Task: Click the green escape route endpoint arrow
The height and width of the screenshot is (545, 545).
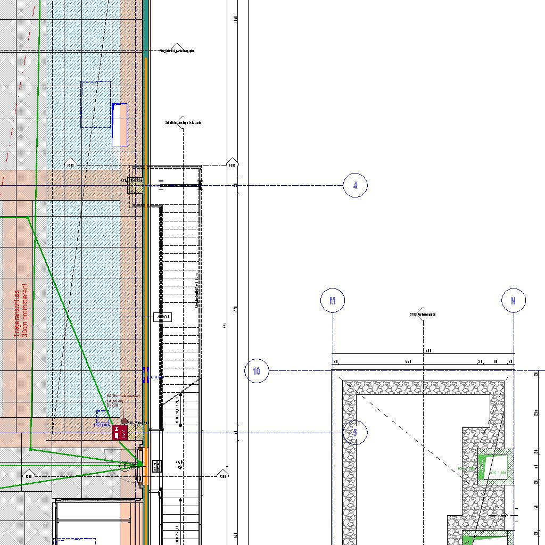Action: click(139, 464)
